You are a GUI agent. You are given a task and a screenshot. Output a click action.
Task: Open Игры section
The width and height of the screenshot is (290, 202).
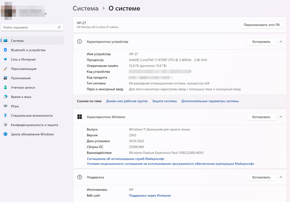[x=32, y=106]
